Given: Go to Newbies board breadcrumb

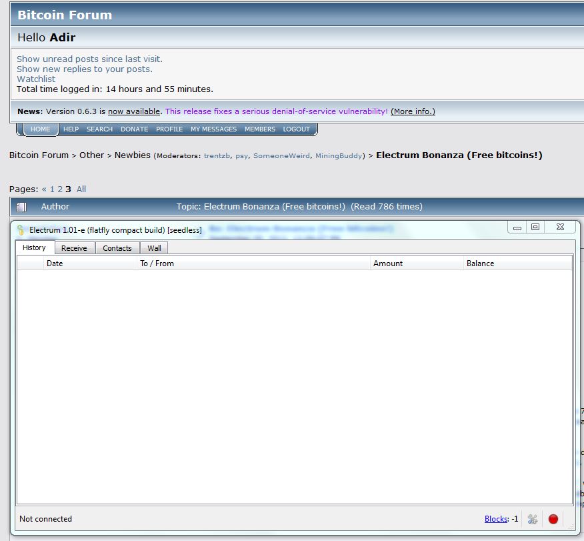Looking at the screenshot, I should (x=133, y=155).
